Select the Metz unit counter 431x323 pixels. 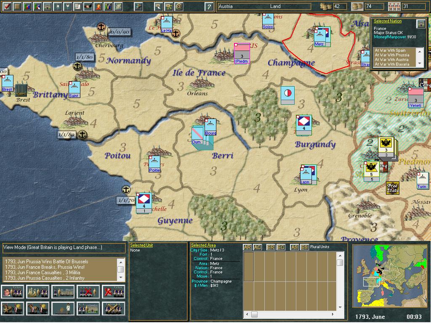(320, 37)
